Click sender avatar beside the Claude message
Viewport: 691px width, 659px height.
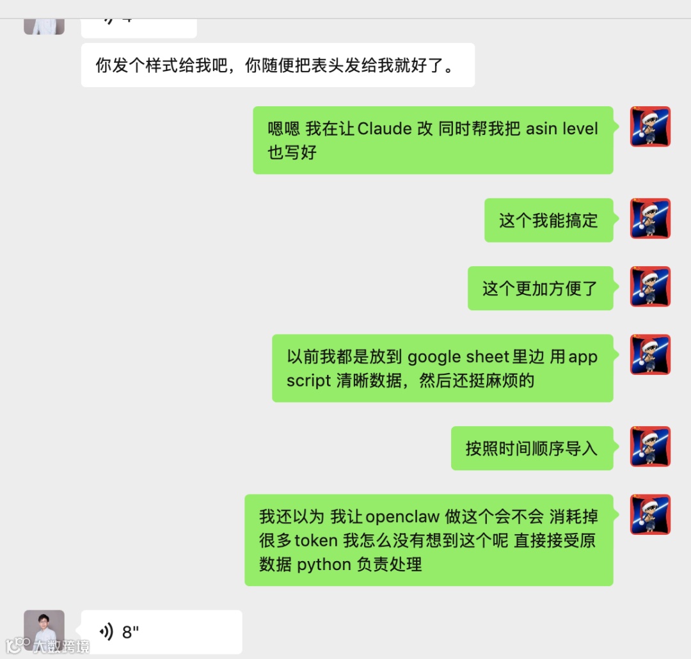click(650, 127)
